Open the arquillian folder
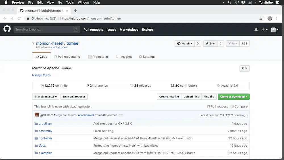The image size is (284, 160). [x=45, y=124]
